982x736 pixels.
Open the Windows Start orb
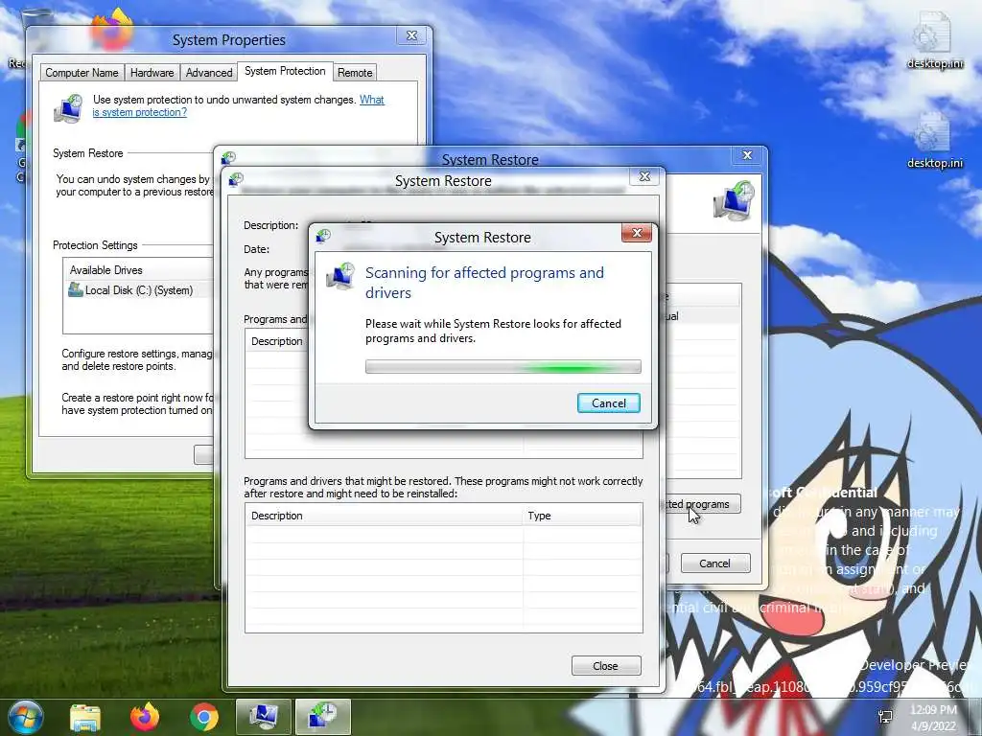coord(26,717)
